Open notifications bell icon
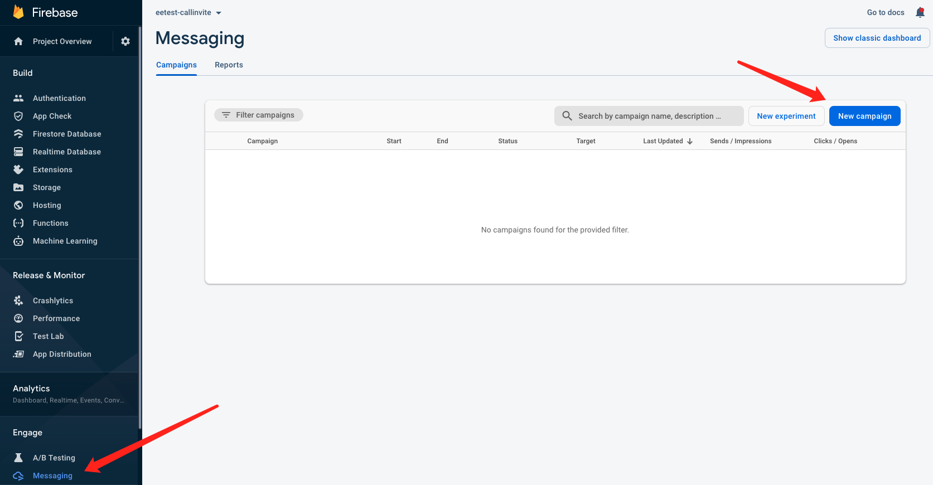This screenshot has height=485, width=933. (920, 12)
